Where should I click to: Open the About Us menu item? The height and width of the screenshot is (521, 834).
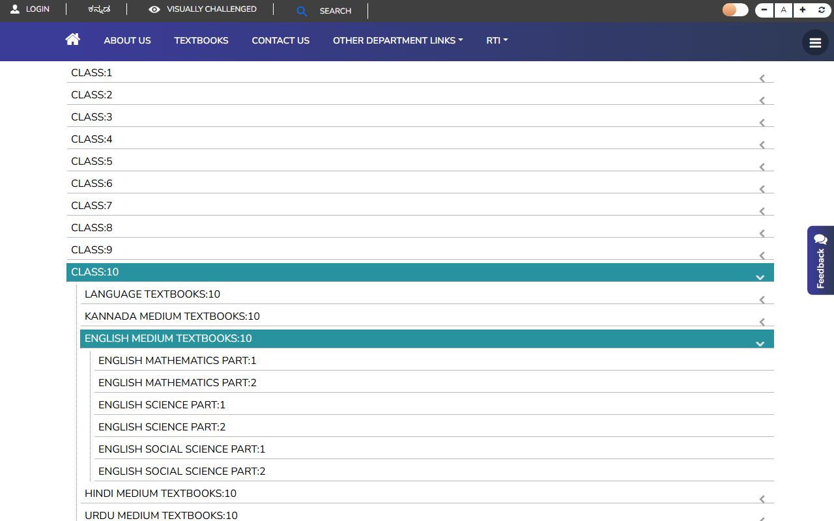click(127, 40)
